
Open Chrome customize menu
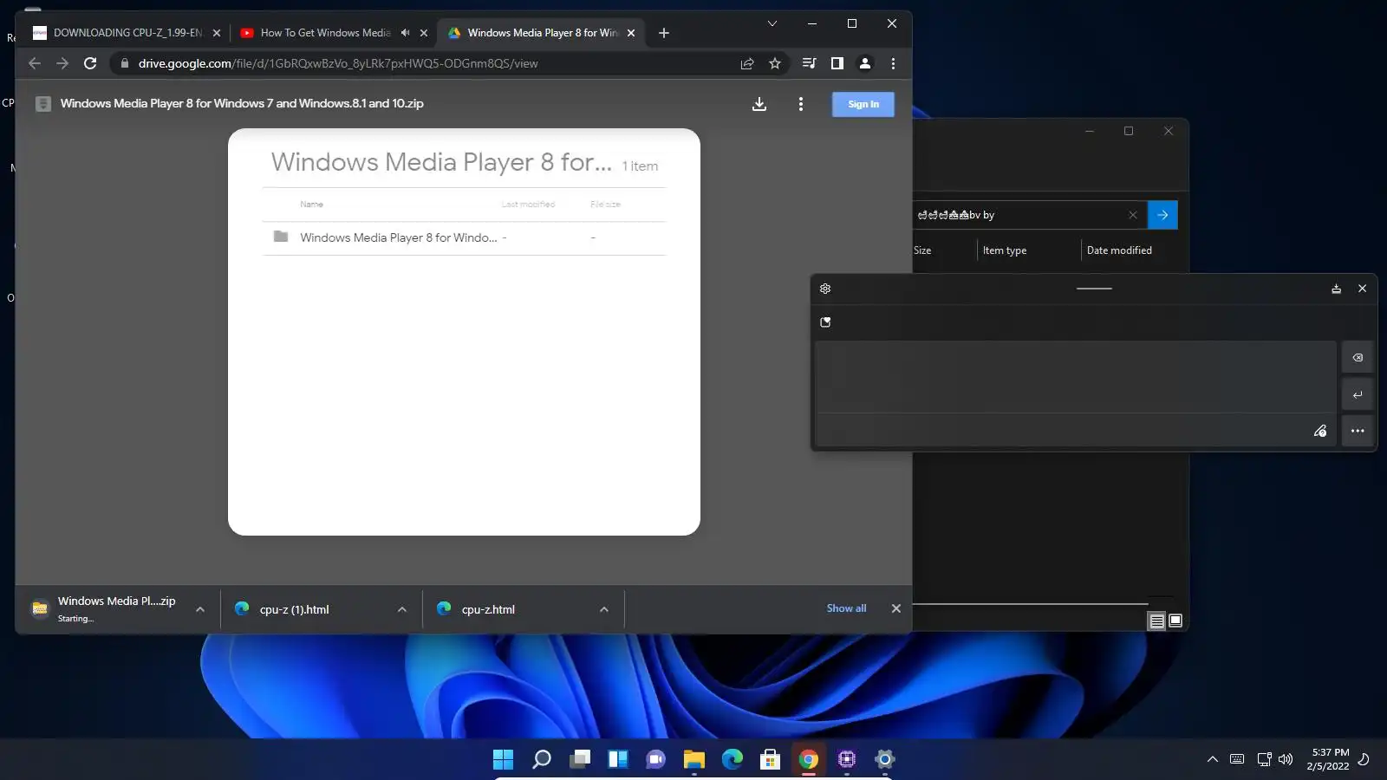[893, 63]
